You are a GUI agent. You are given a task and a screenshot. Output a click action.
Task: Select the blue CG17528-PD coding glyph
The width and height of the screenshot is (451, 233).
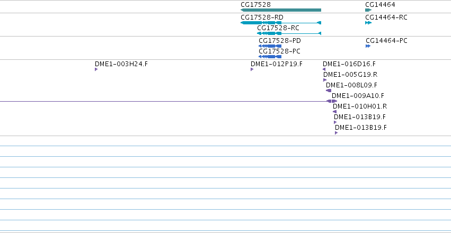click(270, 46)
